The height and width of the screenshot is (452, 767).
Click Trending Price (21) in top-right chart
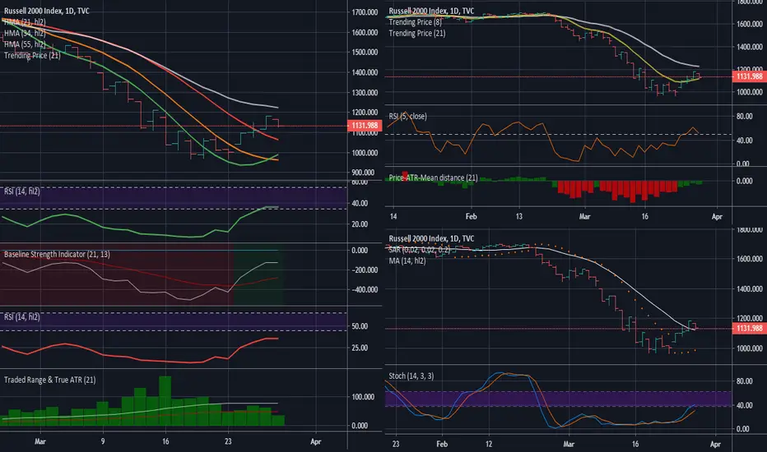click(417, 33)
